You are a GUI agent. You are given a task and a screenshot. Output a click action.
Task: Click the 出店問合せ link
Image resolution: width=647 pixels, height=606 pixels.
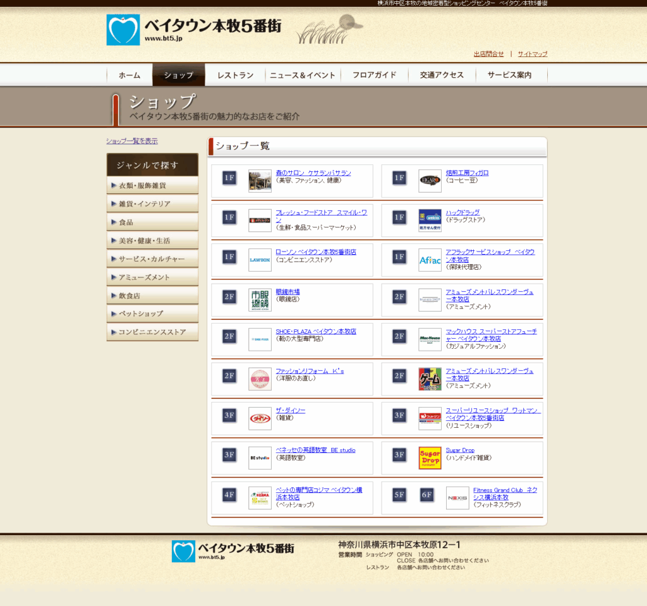[x=488, y=54]
